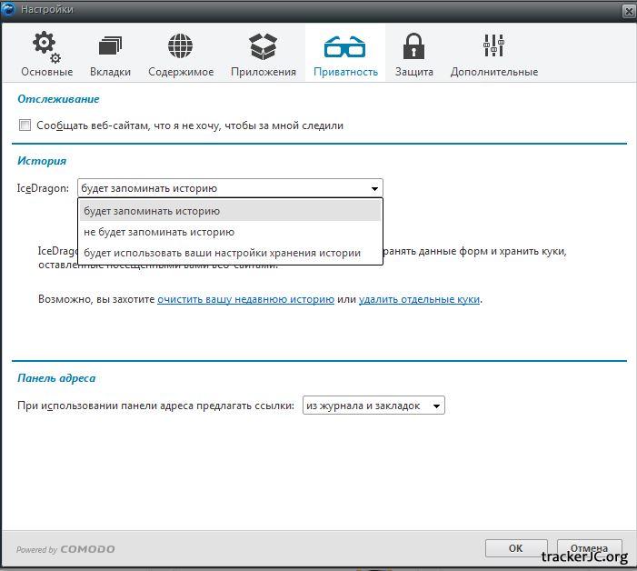Enable the do-not-track checkbox

click(x=25, y=125)
